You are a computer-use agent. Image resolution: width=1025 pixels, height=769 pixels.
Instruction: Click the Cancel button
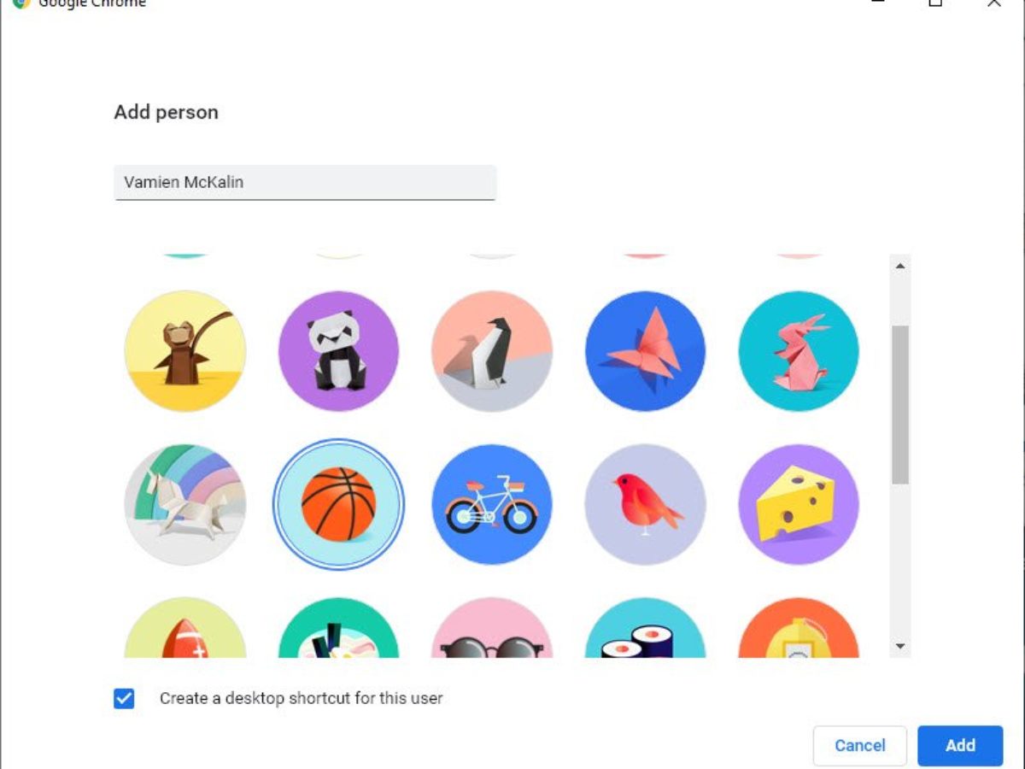click(860, 745)
